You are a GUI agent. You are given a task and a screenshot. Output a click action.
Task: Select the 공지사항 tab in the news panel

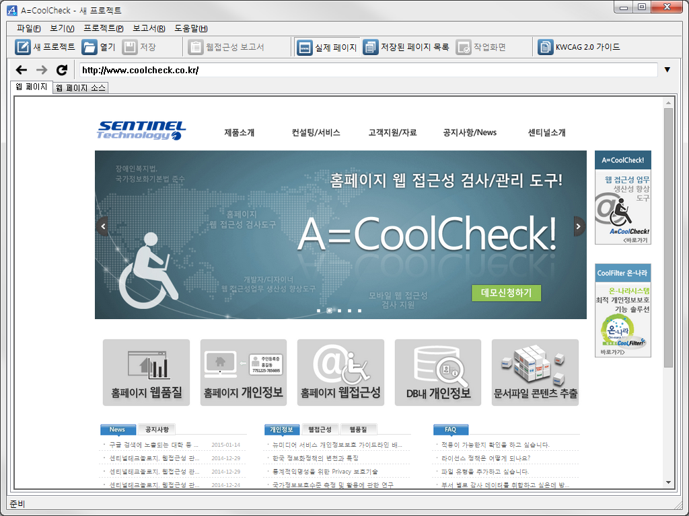(x=157, y=429)
